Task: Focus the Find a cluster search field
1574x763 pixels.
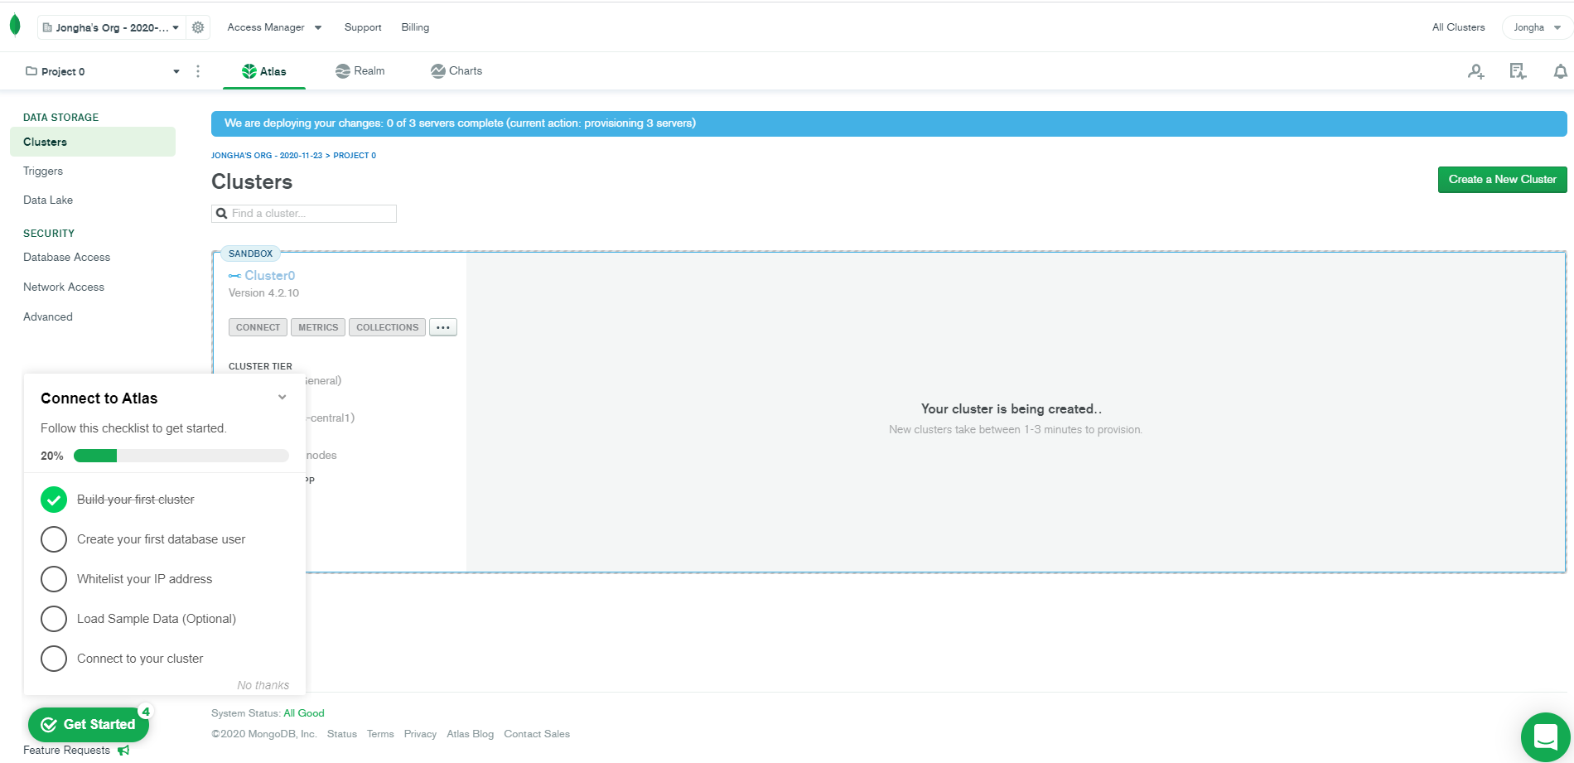Action: tap(304, 214)
